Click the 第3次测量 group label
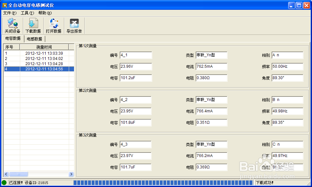 point(88,135)
